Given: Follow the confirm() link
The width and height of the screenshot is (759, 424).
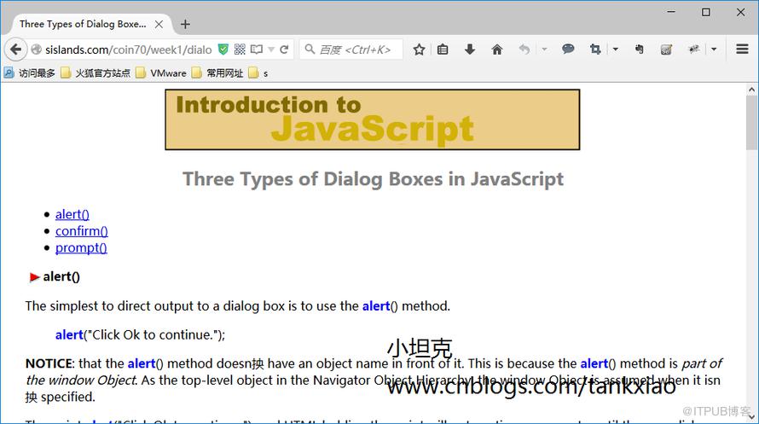Looking at the screenshot, I should point(81,231).
